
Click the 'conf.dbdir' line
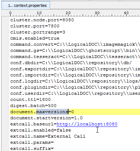(x=71, y=63)
